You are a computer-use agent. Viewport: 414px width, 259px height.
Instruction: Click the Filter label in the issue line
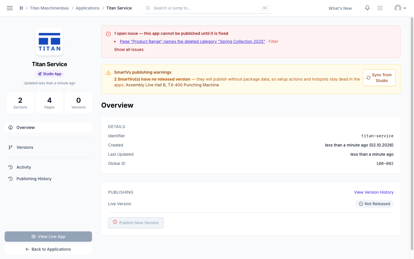(273, 41)
